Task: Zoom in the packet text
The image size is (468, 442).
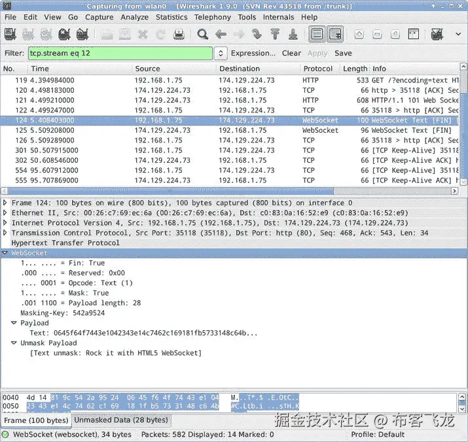Action: tap(359, 34)
